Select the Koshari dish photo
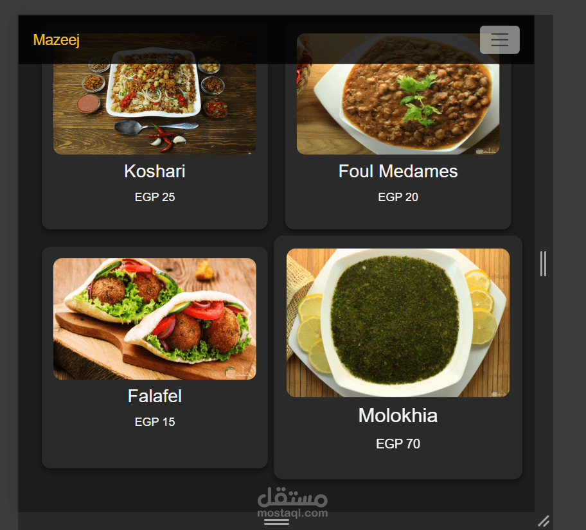 click(155, 94)
